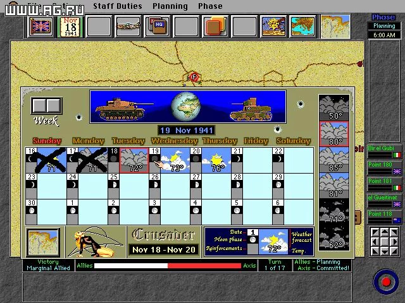The image size is (405, 303).
Task: Click the German tank picture in the banner
Action: (x=123, y=109)
